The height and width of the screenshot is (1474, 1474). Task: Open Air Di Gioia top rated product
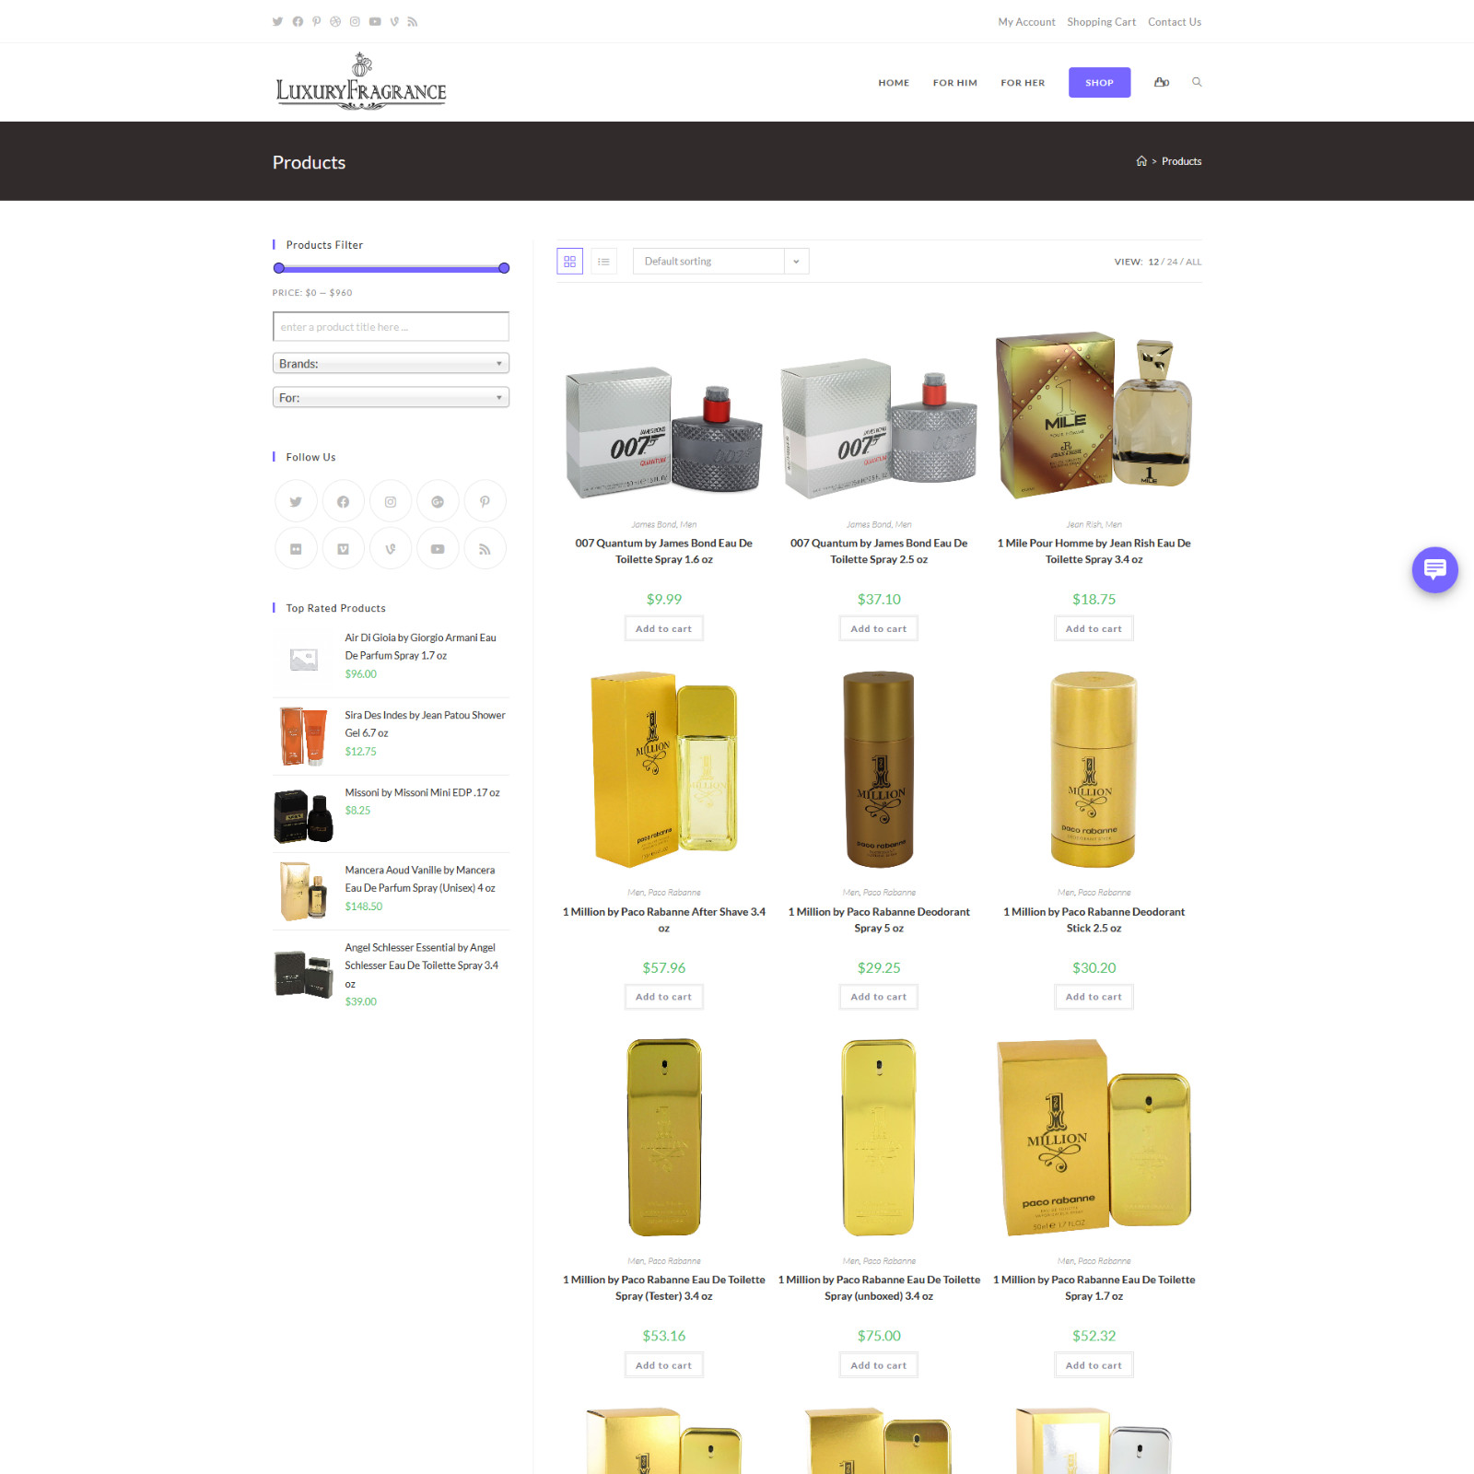click(x=420, y=647)
